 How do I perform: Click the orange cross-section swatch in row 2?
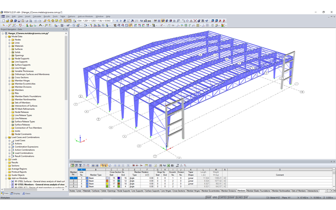coord(107,181)
